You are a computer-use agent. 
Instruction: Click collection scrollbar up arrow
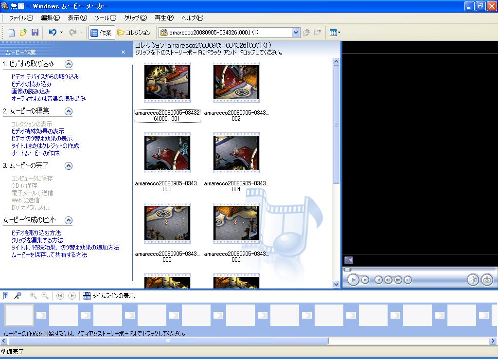click(x=337, y=62)
